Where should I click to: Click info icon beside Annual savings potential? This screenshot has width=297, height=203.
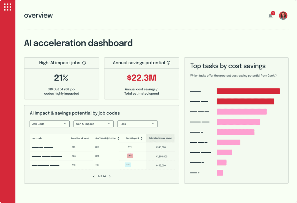pos(169,63)
